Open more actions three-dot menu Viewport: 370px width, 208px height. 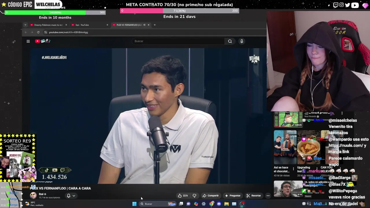tap(268, 196)
